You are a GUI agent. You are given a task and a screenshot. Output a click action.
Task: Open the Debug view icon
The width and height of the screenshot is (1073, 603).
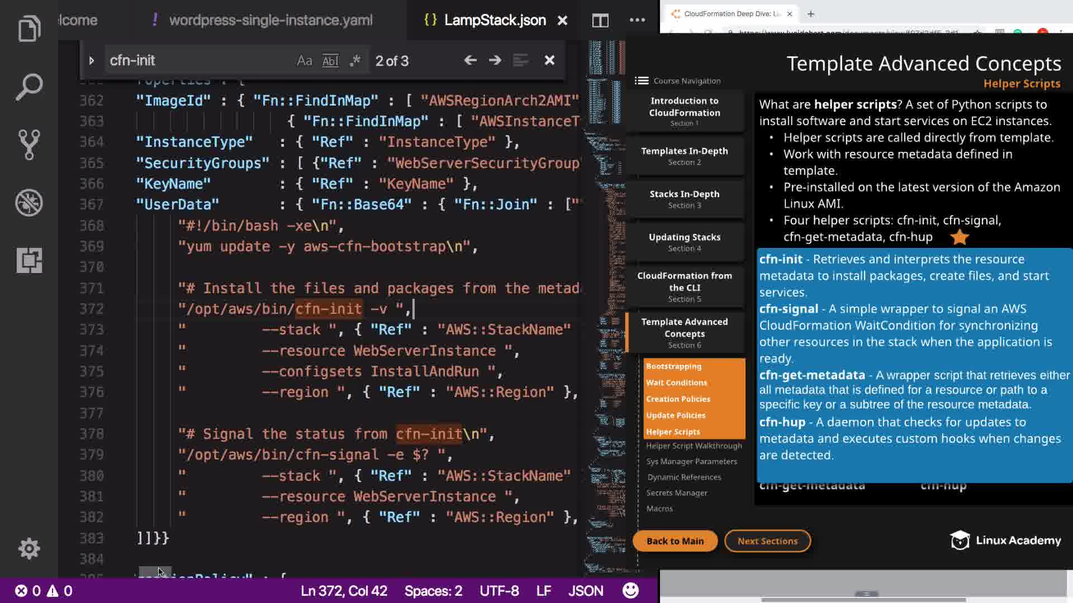[29, 203]
